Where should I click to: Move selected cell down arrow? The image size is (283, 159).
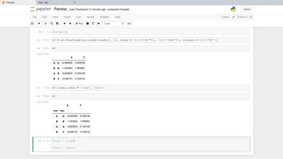click(x=70, y=23)
